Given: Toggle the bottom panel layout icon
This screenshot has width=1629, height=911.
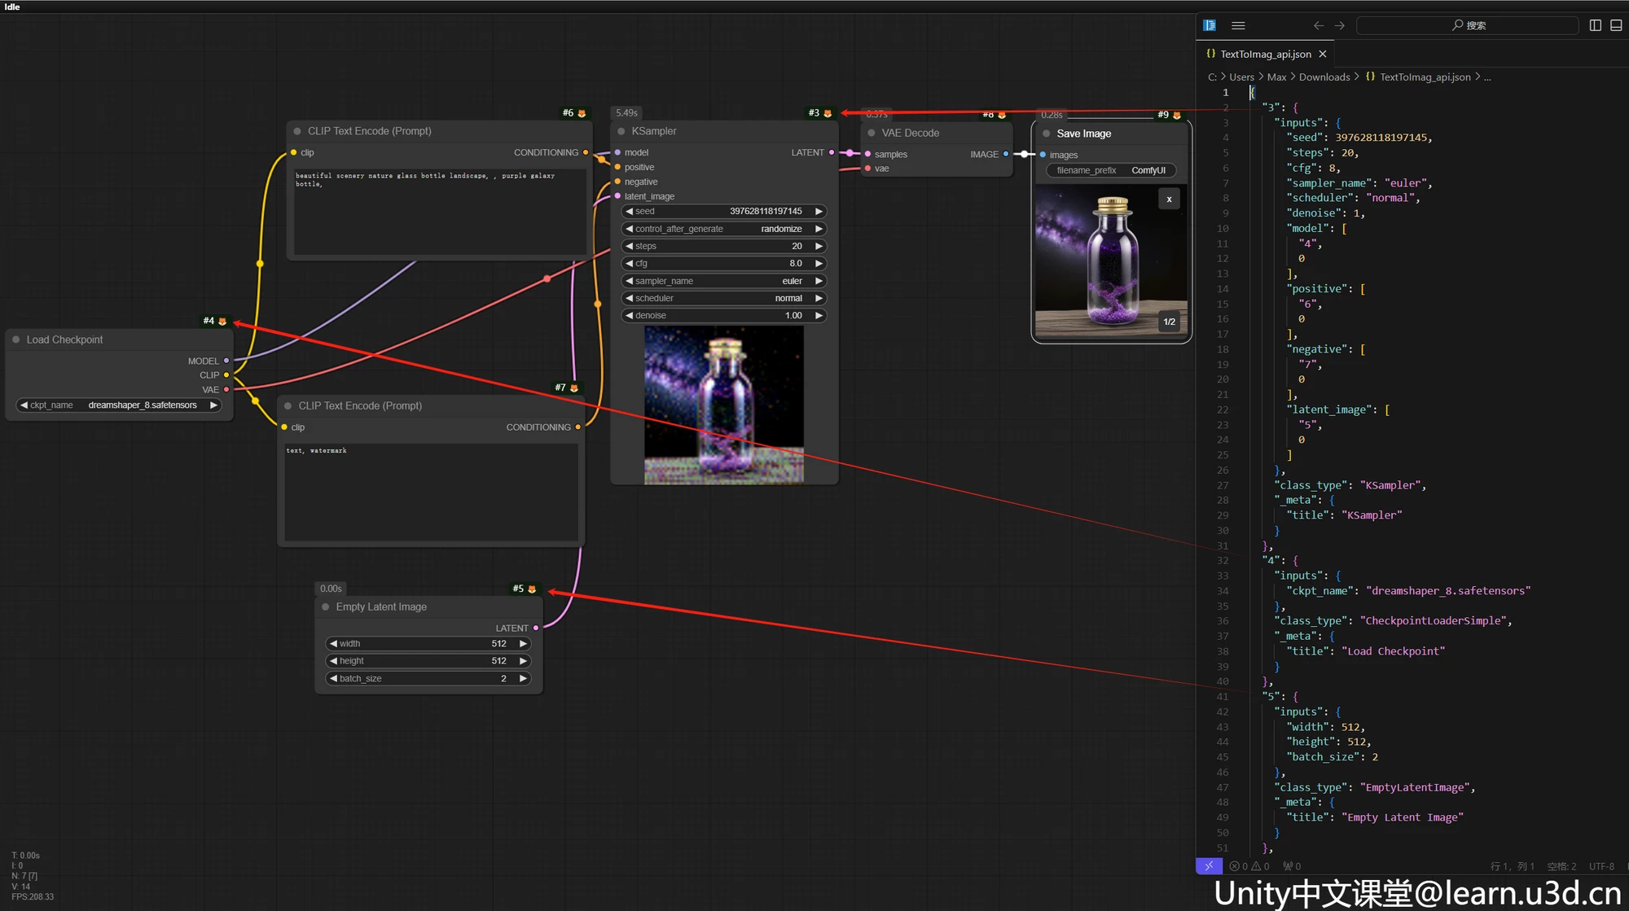Looking at the screenshot, I should [x=1616, y=25].
